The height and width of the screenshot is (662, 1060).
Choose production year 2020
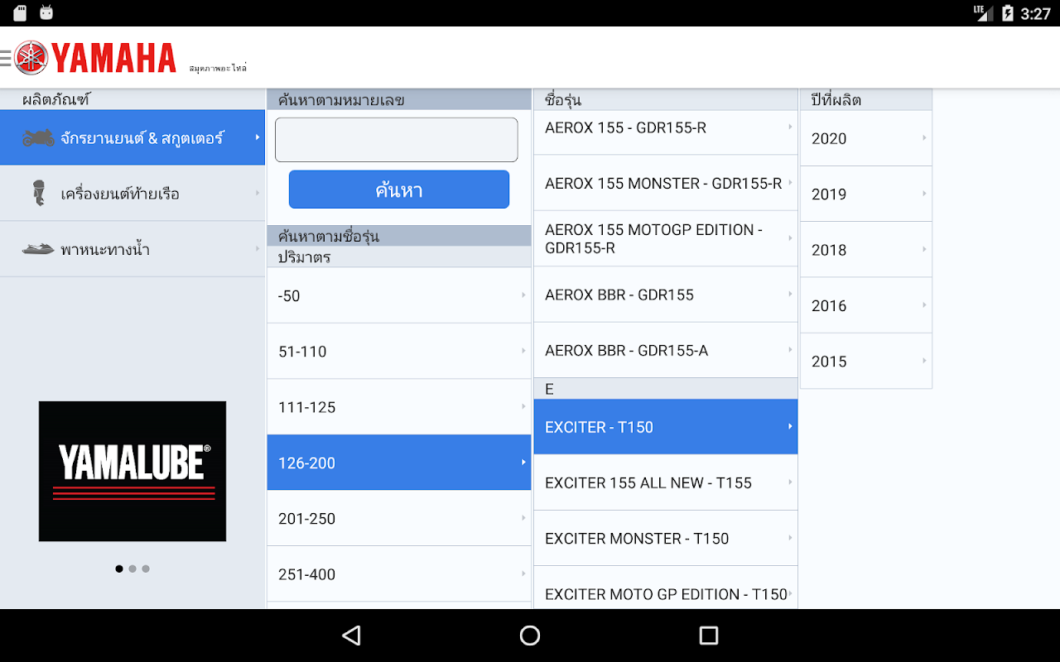click(x=866, y=138)
